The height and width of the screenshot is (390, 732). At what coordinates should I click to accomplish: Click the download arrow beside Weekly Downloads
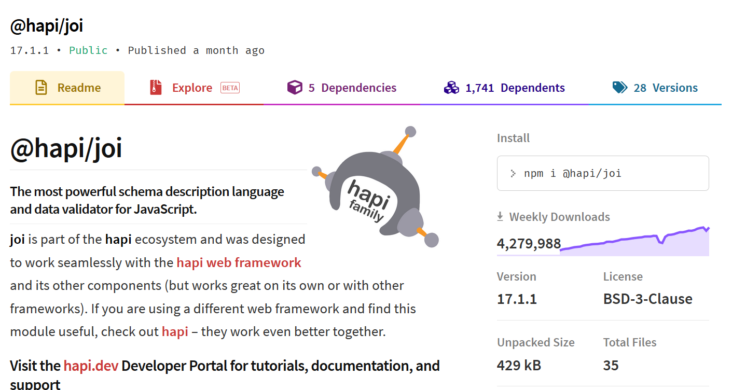coord(500,217)
